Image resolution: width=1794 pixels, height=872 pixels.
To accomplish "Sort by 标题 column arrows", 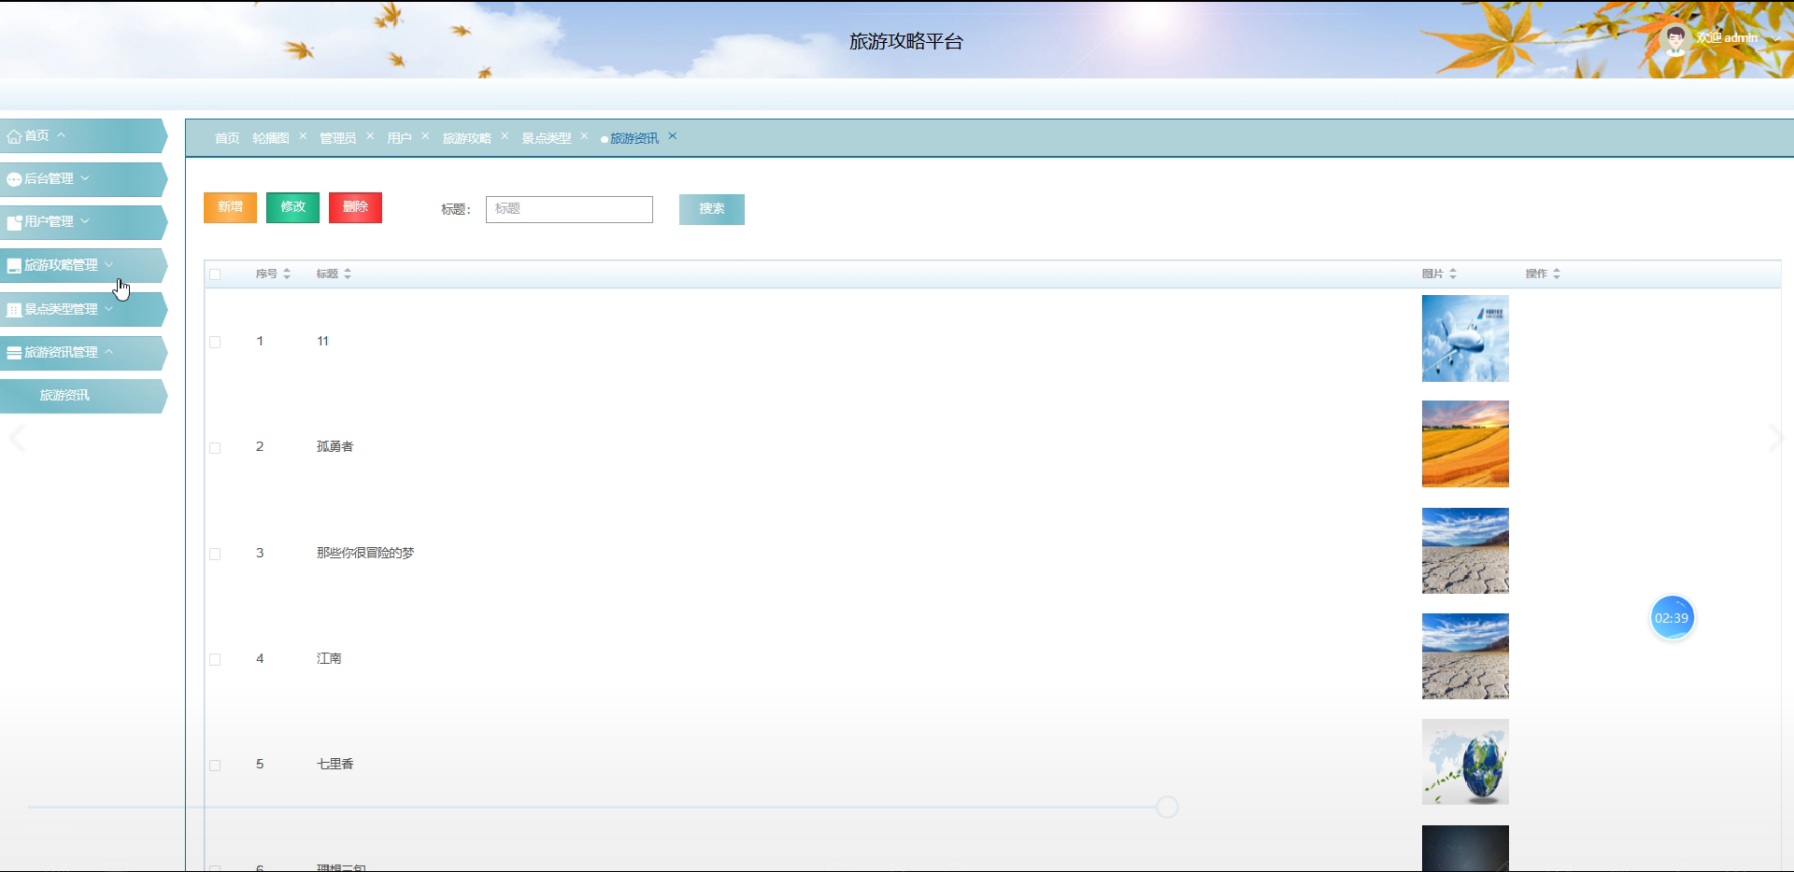I will click(x=348, y=274).
